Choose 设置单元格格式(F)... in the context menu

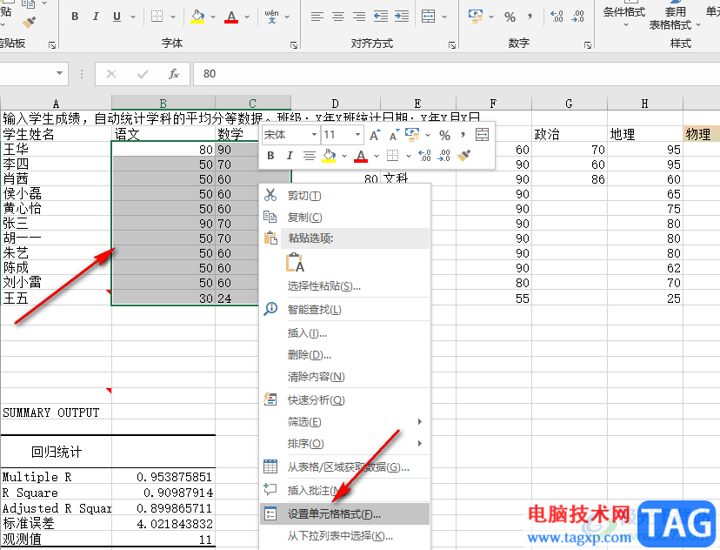click(x=345, y=514)
